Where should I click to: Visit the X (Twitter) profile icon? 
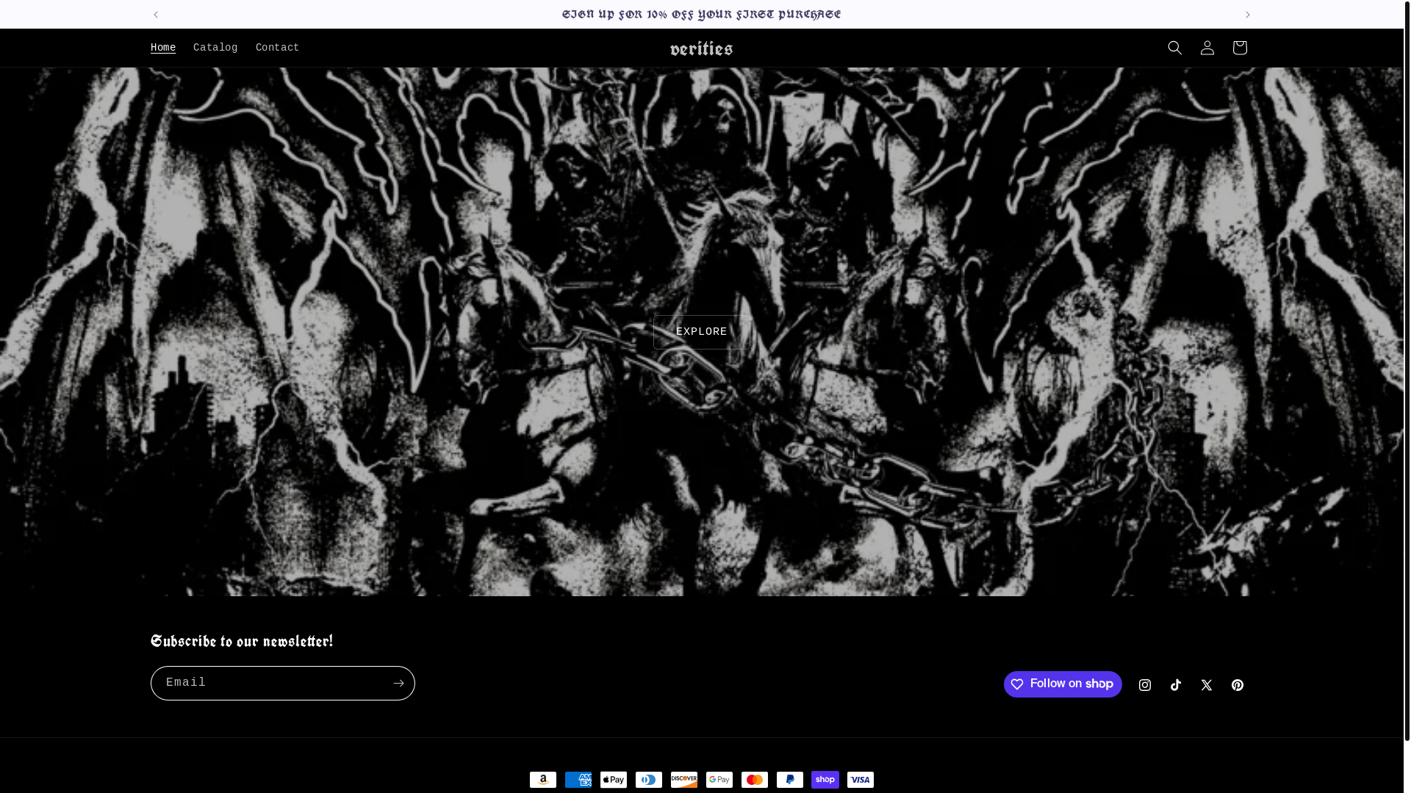pos(1207,685)
